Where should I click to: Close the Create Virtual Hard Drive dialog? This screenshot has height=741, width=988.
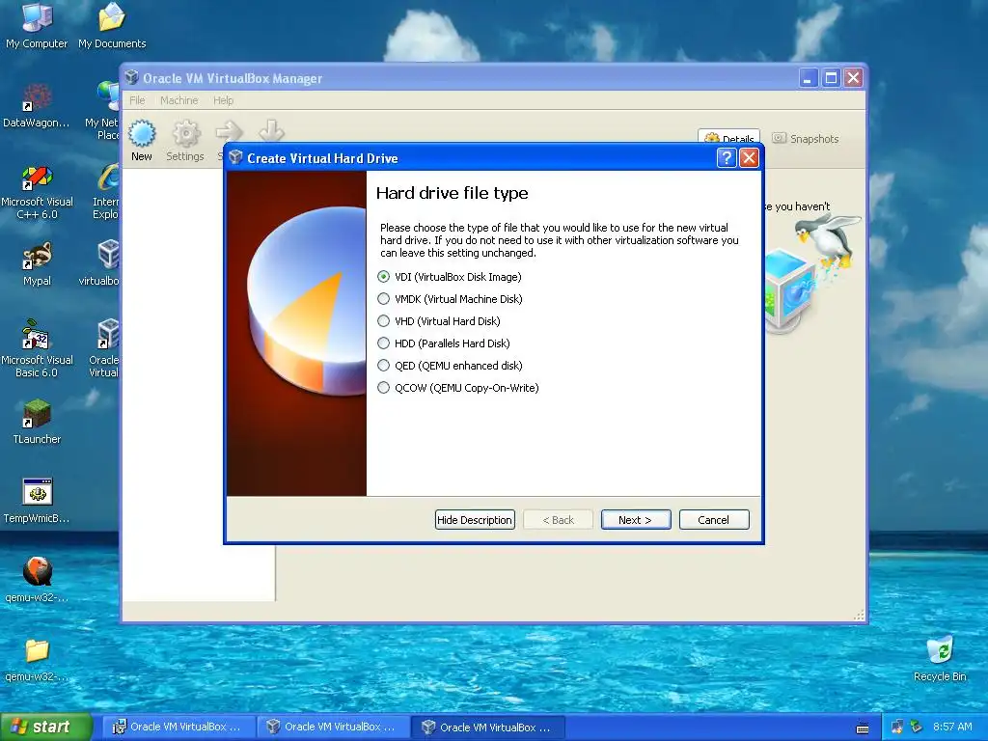(749, 157)
